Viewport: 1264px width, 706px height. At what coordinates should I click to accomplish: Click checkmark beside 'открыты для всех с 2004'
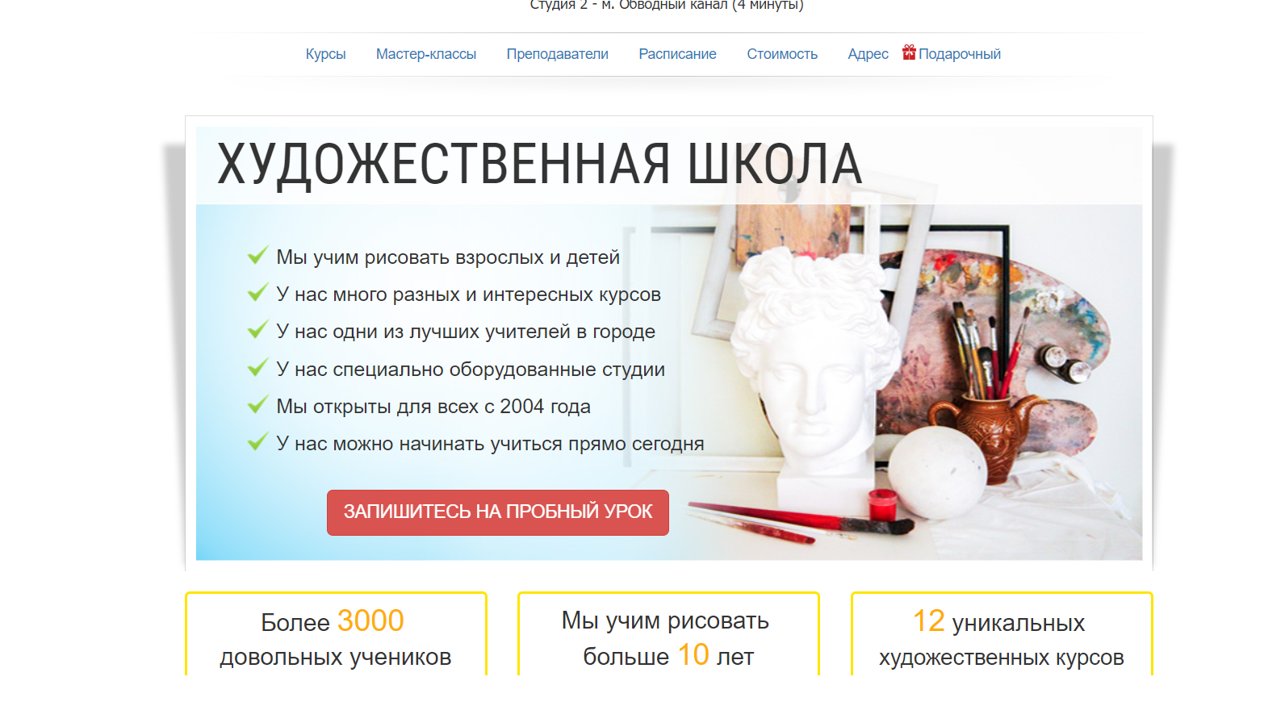click(x=257, y=405)
